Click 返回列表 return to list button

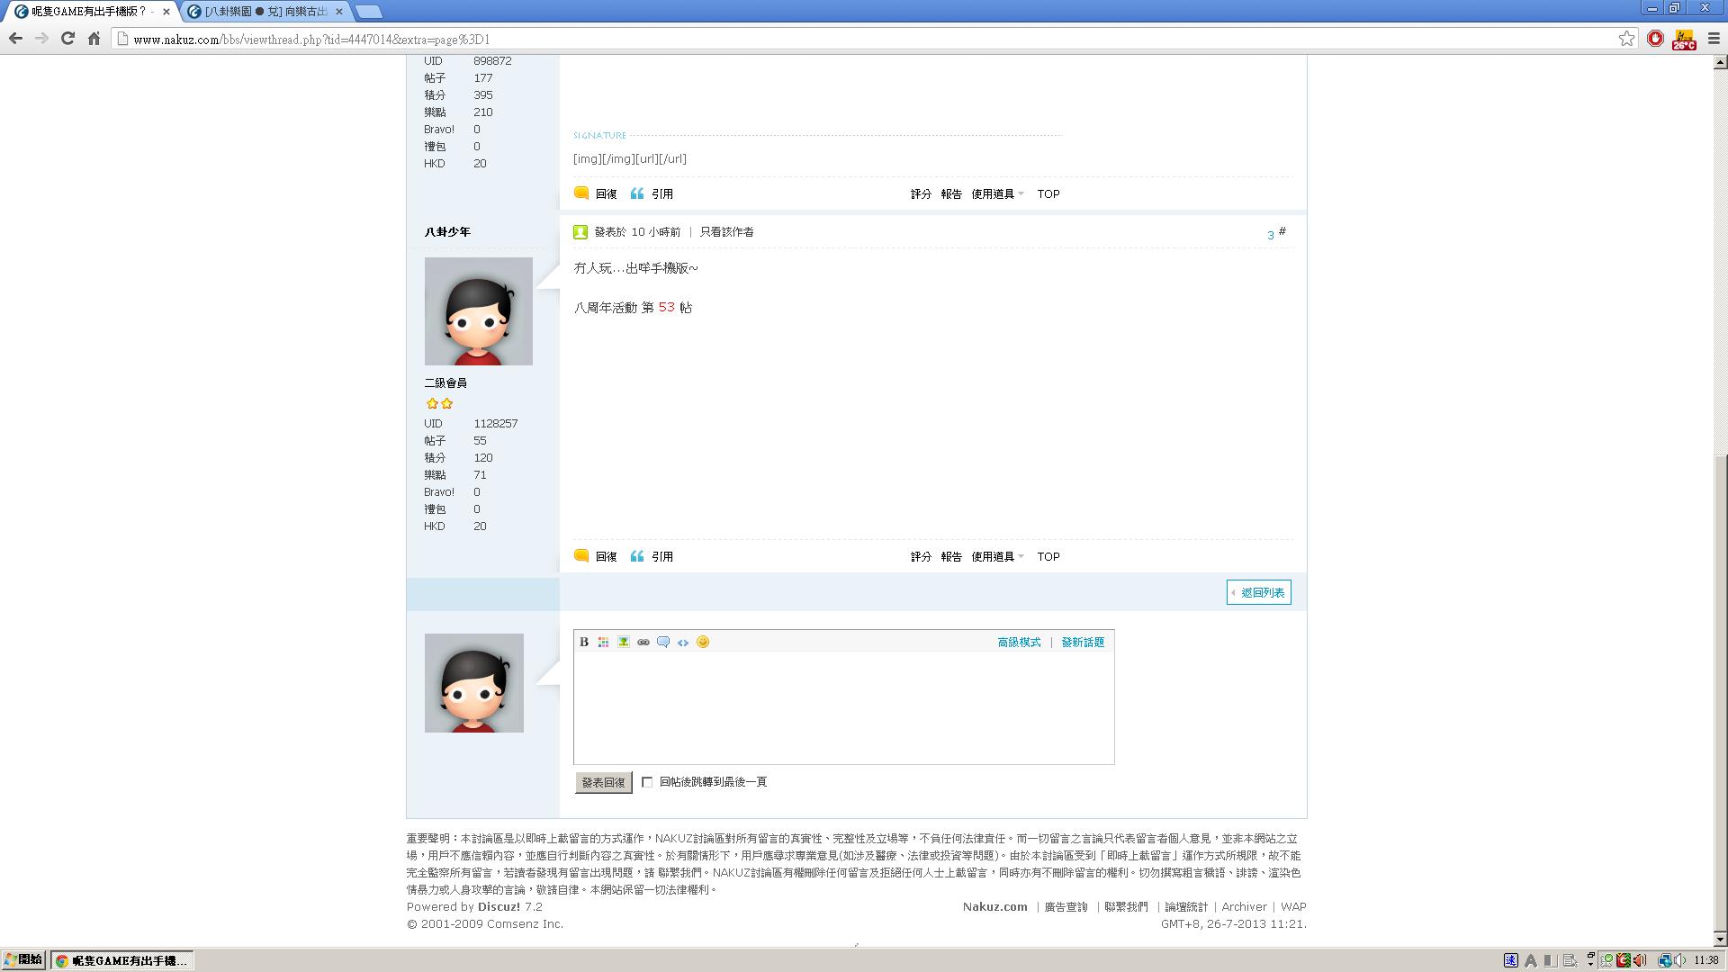point(1258,592)
